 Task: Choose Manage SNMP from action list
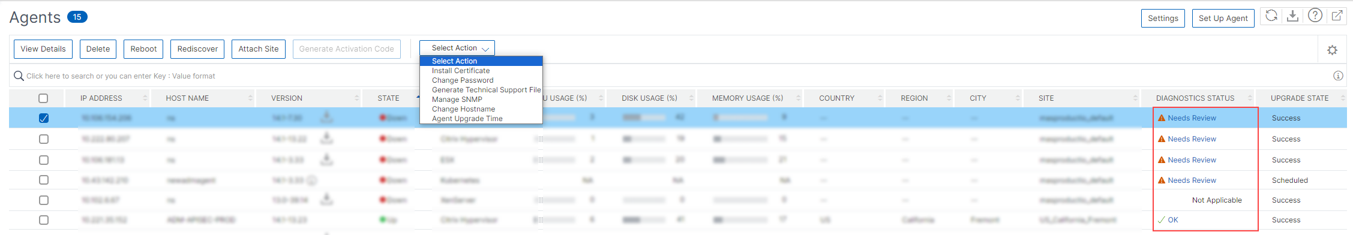click(x=481, y=100)
